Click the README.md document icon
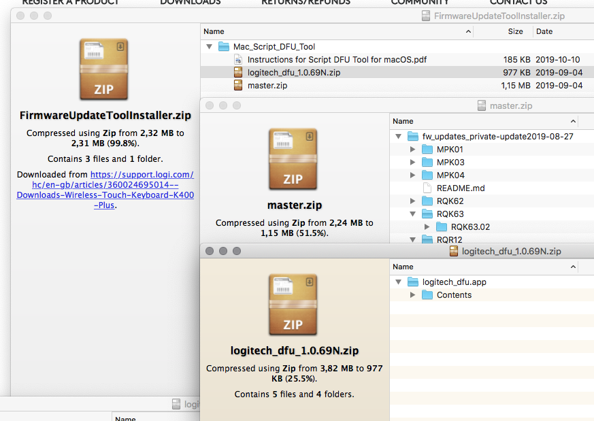594x421 pixels. click(427, 188)
